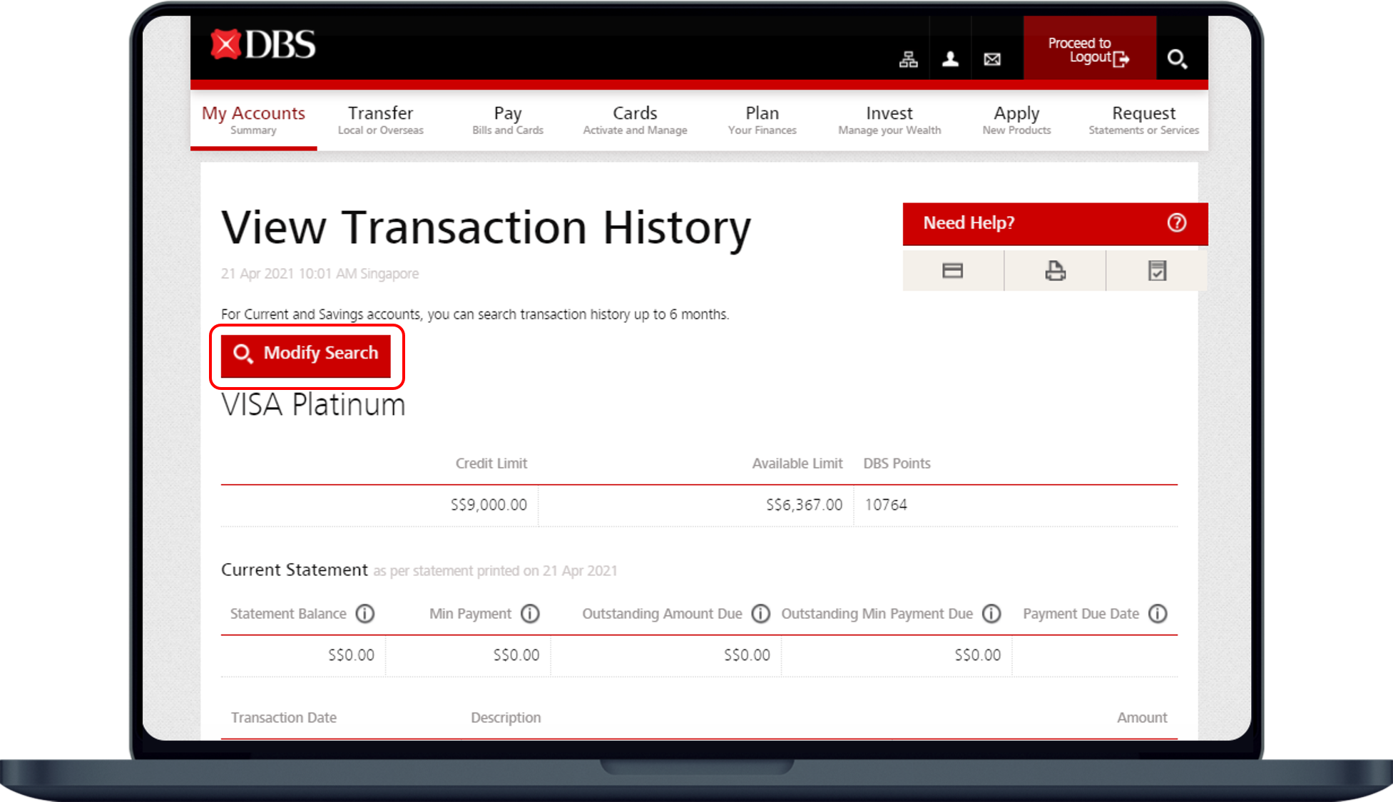Open the Pay Bills and Cards menu
This screenshot has width=1393, height=802.
(508, 120)
